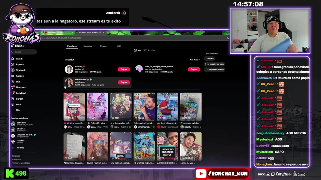Click the #cartaswaifu hashtag caption
Screen dimensions: 321x180
click(77, 123)
